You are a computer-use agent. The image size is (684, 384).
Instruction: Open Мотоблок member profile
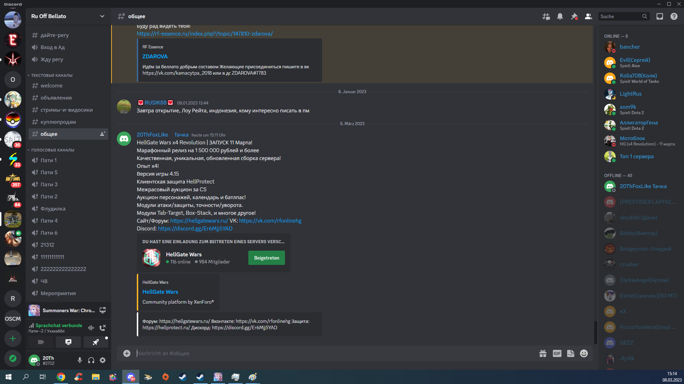[640, 141]
